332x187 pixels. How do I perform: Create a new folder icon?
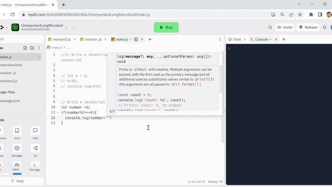click(32, 48)
